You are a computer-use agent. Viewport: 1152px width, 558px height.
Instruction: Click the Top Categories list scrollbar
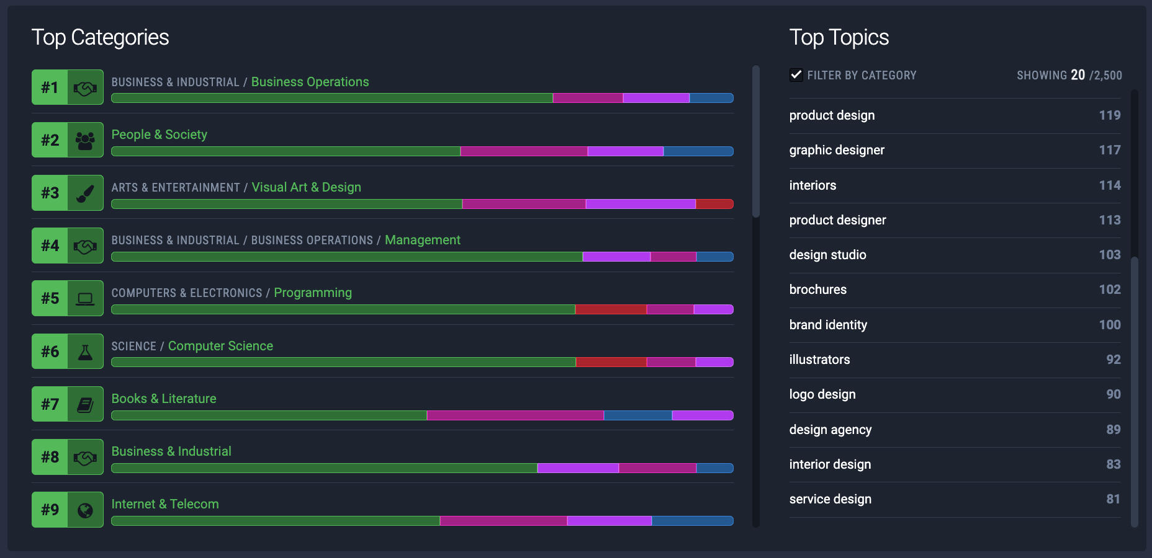(756, 141)
